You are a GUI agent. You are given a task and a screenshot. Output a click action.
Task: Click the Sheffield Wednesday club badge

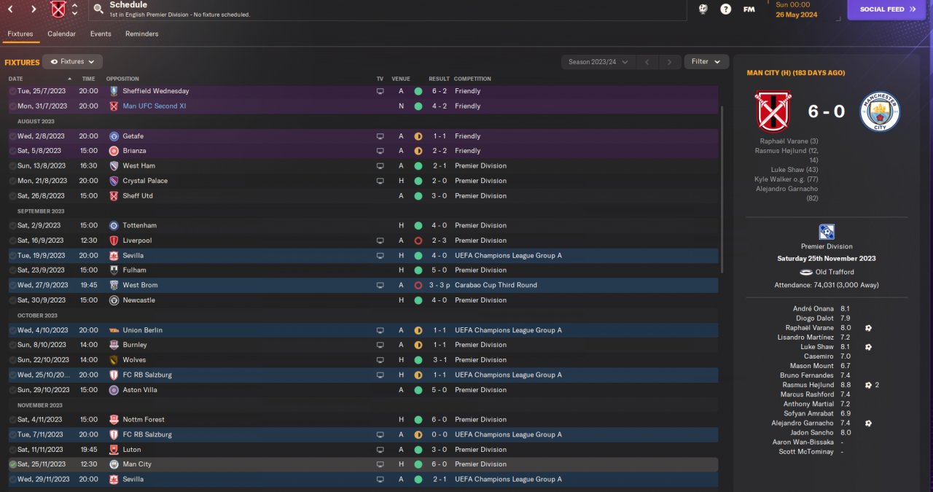(114, 91)
